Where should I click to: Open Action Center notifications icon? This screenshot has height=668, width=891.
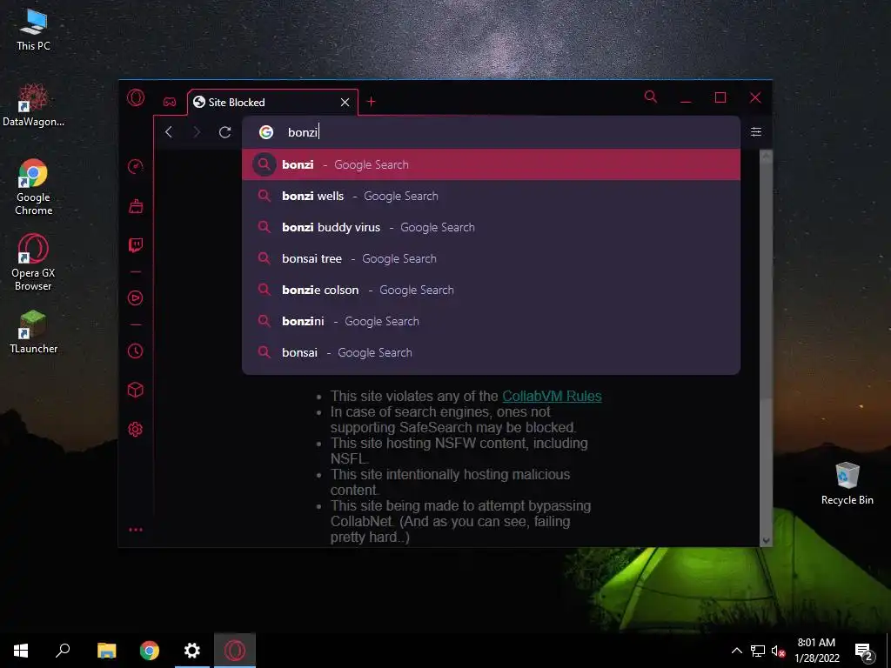click(864, 651)
